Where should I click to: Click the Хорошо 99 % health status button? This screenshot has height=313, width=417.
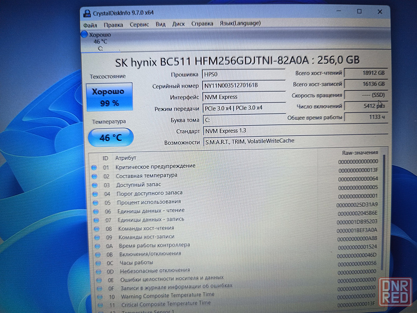pos(109,97)
